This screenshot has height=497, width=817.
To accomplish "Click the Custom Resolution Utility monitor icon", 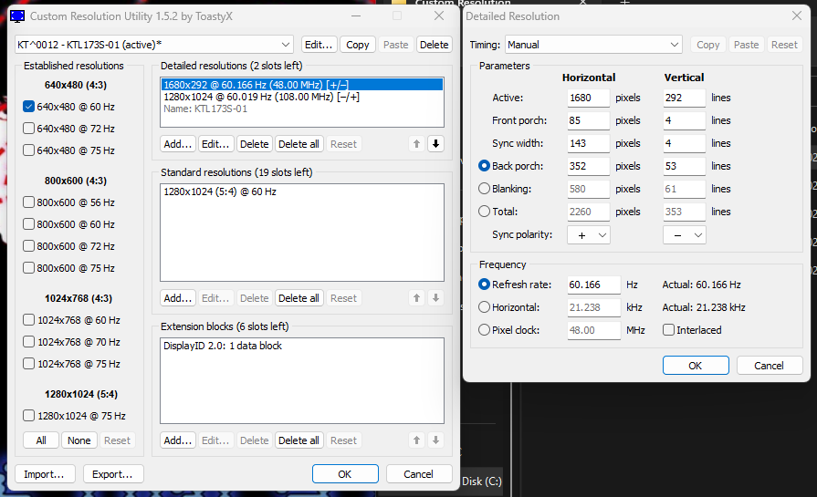I will [16, 16].
